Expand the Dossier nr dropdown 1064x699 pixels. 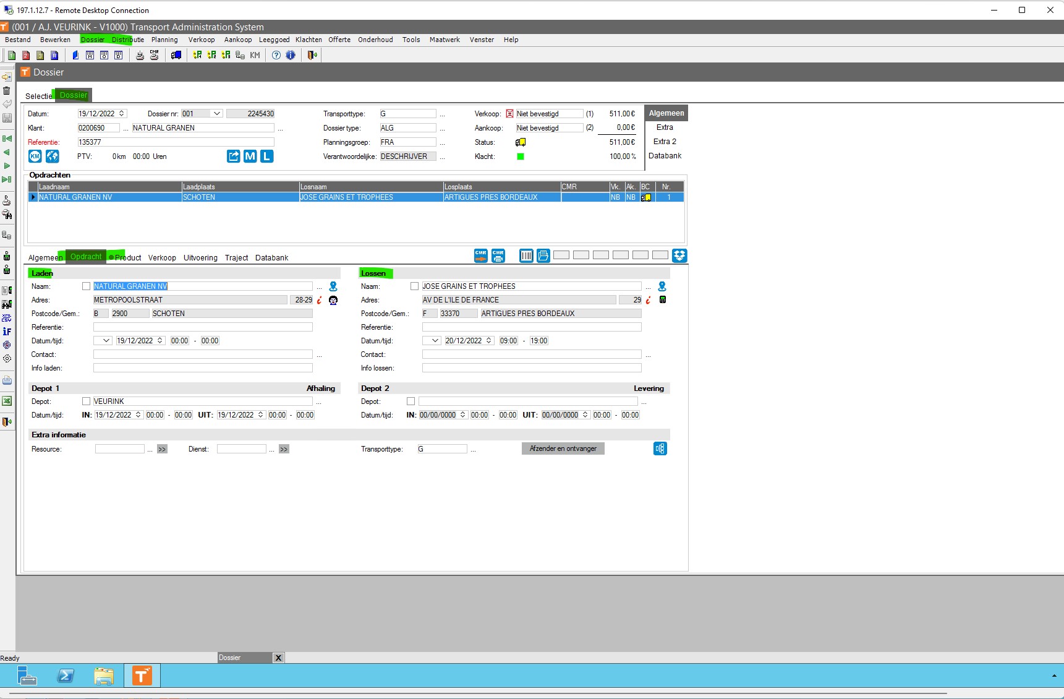click(217, 114)
